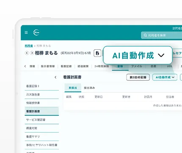Open サービス確認書 in the sidebar
This screenshot has width=182, height=153.
pos(42,120)
